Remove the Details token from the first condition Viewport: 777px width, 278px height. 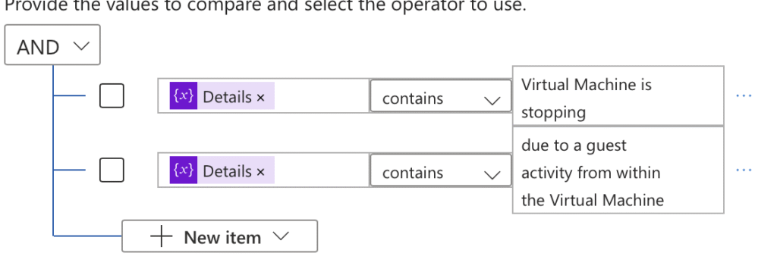click(261, 98)
